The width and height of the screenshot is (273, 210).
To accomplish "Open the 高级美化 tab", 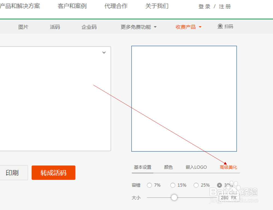I will click(228, 167).
